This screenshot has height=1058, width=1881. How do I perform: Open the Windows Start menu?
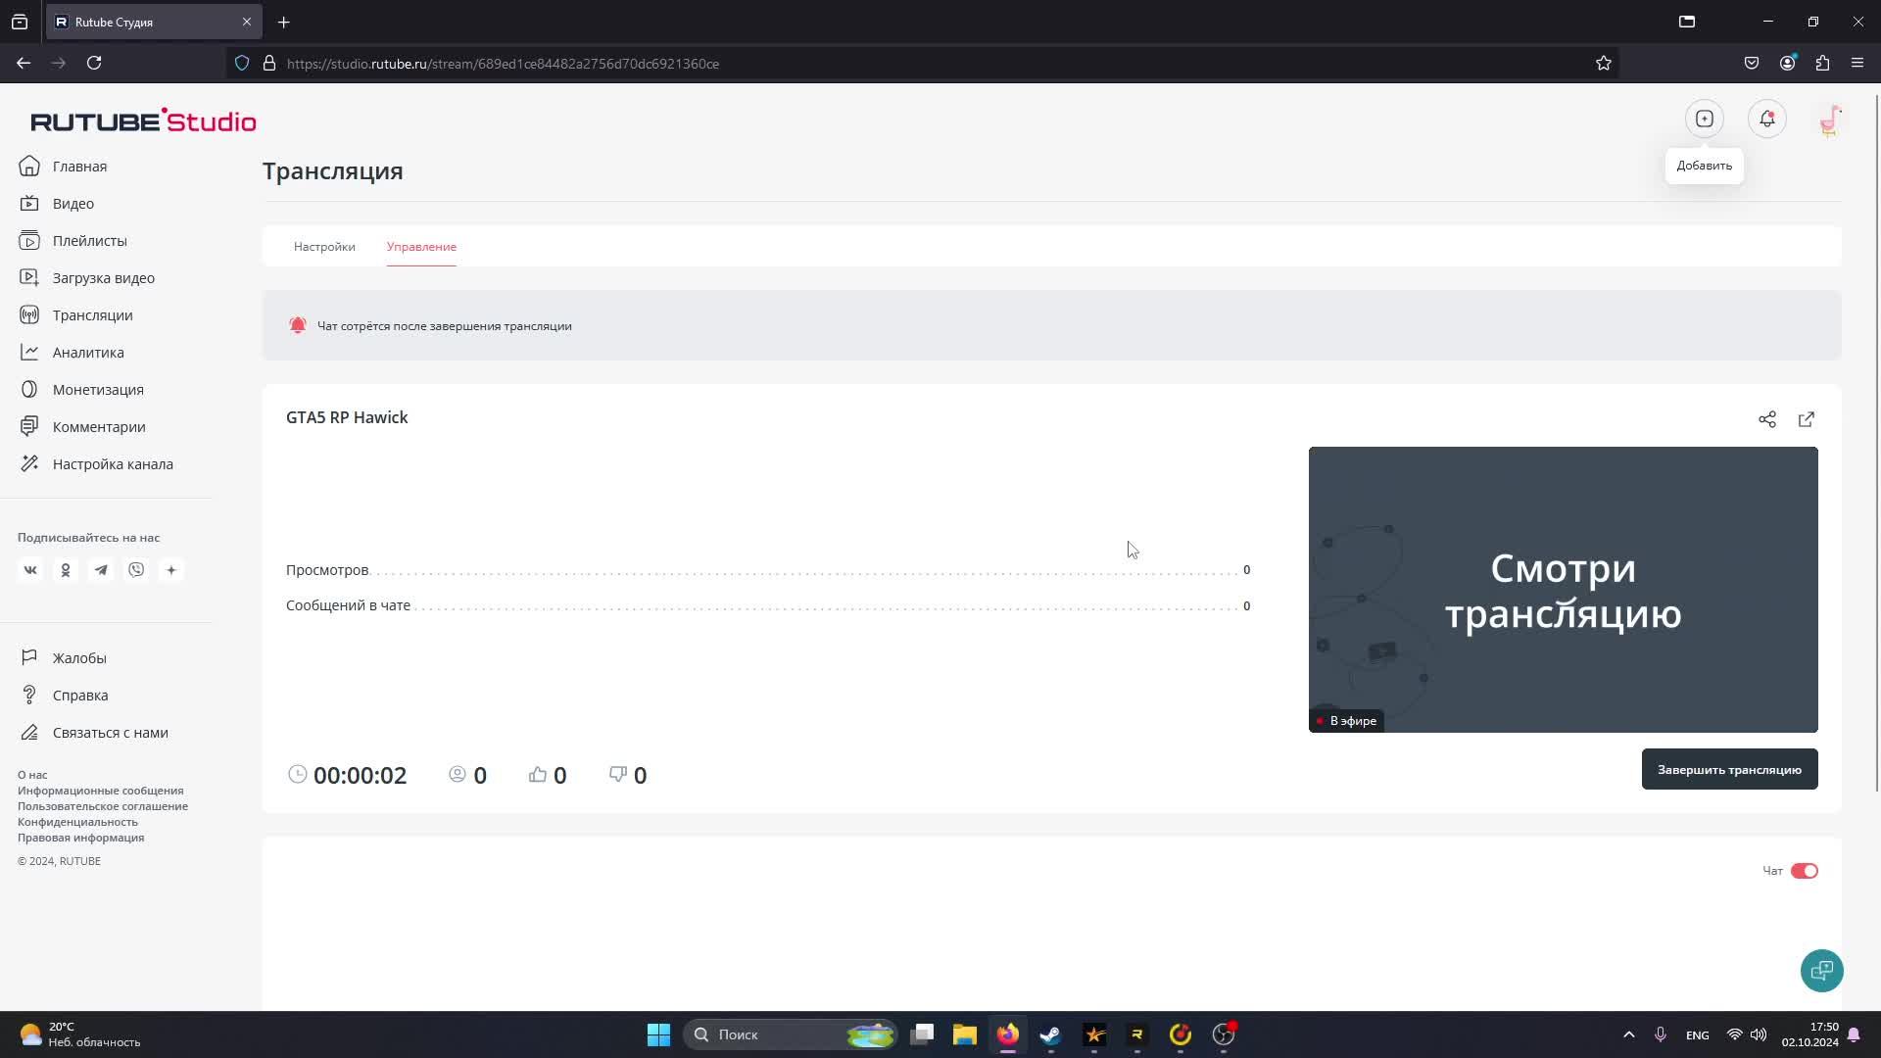coord(658,1034)
